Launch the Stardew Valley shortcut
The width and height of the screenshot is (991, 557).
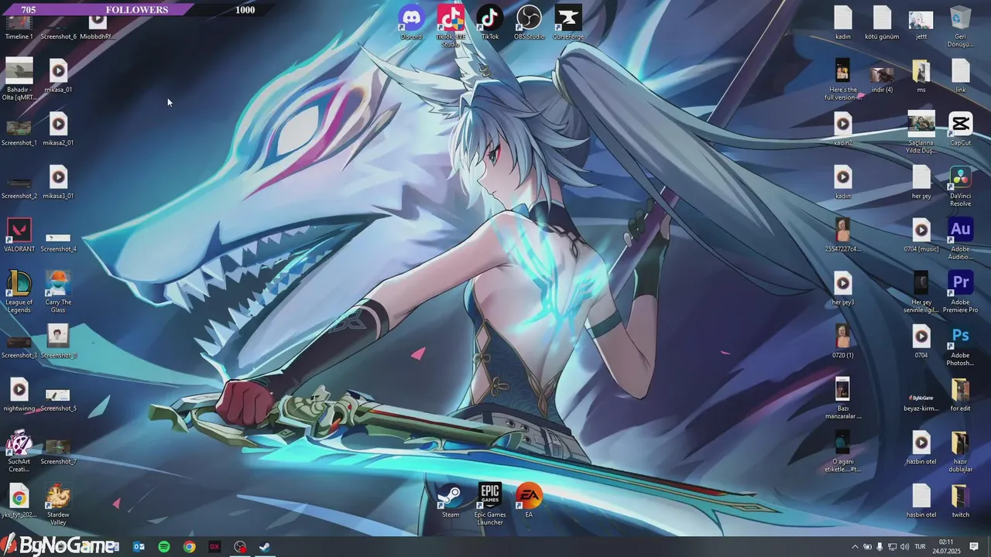58,504
